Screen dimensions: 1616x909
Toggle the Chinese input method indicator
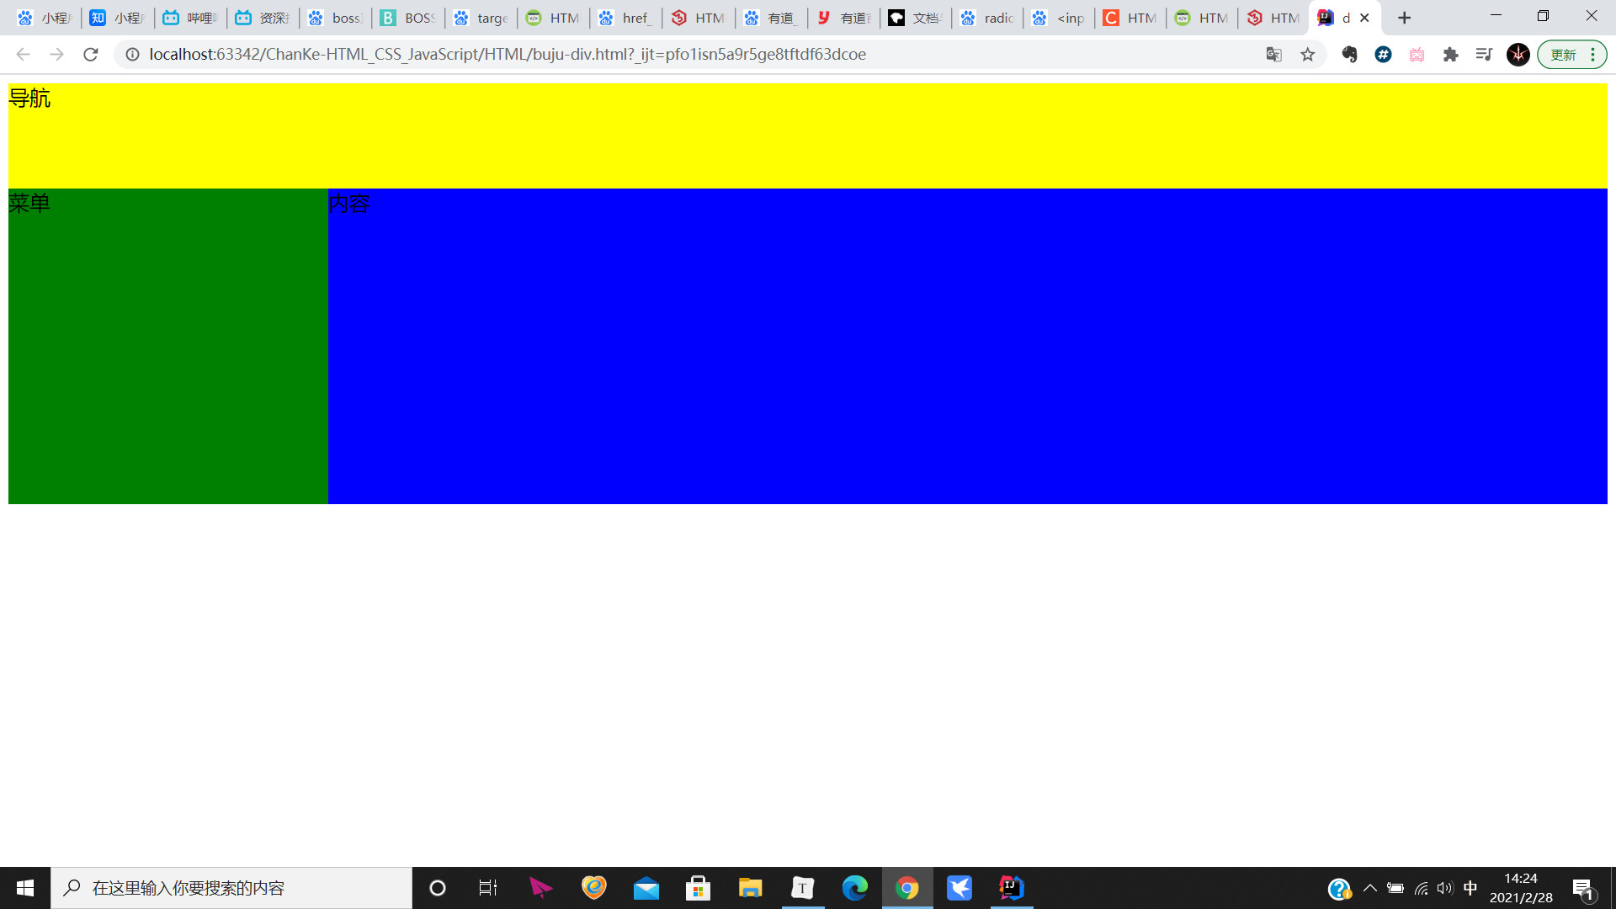click(1470, 888)
